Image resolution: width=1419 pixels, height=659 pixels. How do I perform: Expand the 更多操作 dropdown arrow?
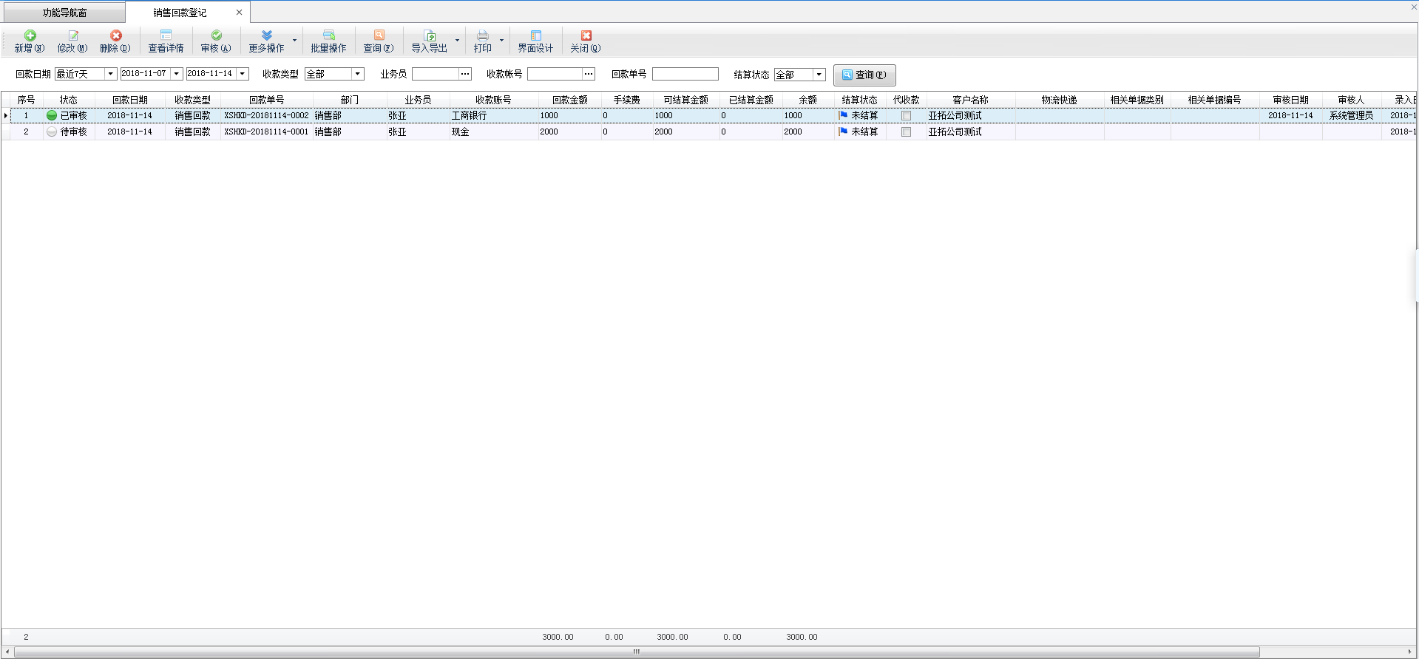coord(294,41)
